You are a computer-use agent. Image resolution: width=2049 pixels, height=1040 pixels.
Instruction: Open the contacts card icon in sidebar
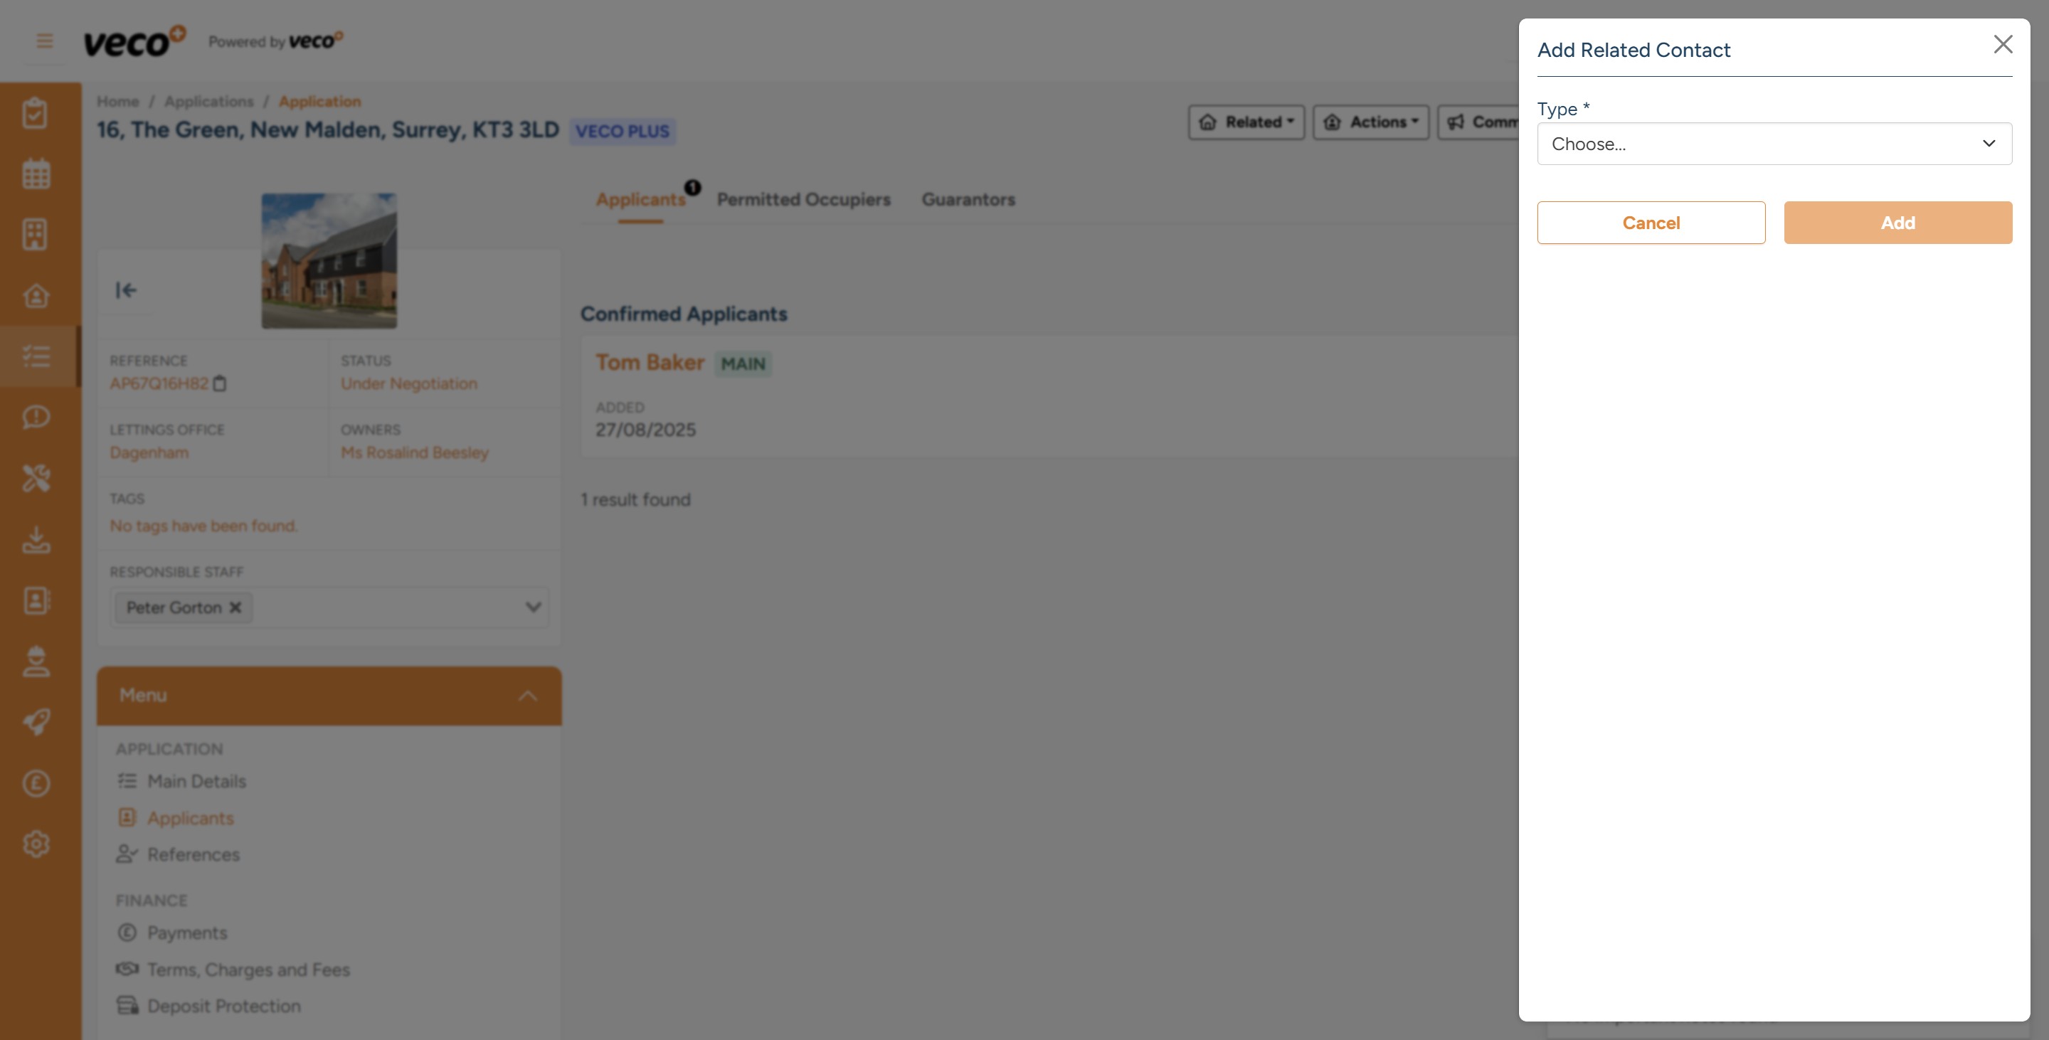pos(36,600)
